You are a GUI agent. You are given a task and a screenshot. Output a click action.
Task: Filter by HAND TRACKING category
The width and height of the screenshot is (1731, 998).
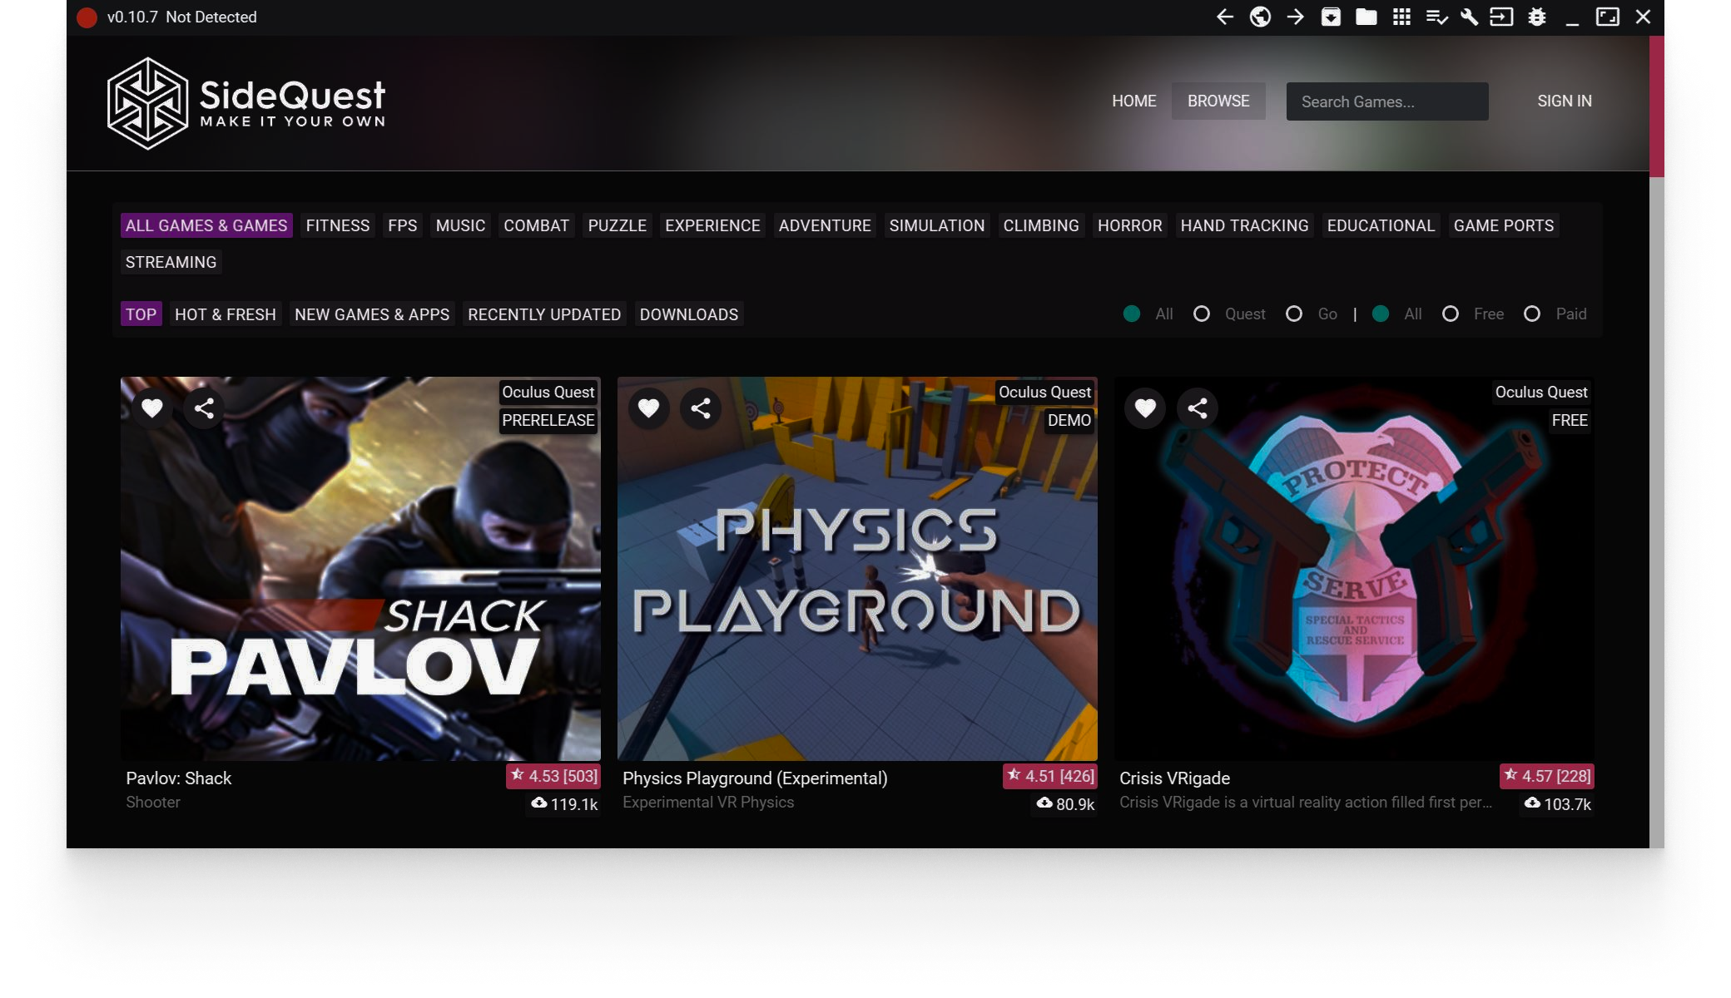(x=1245, y=225)
